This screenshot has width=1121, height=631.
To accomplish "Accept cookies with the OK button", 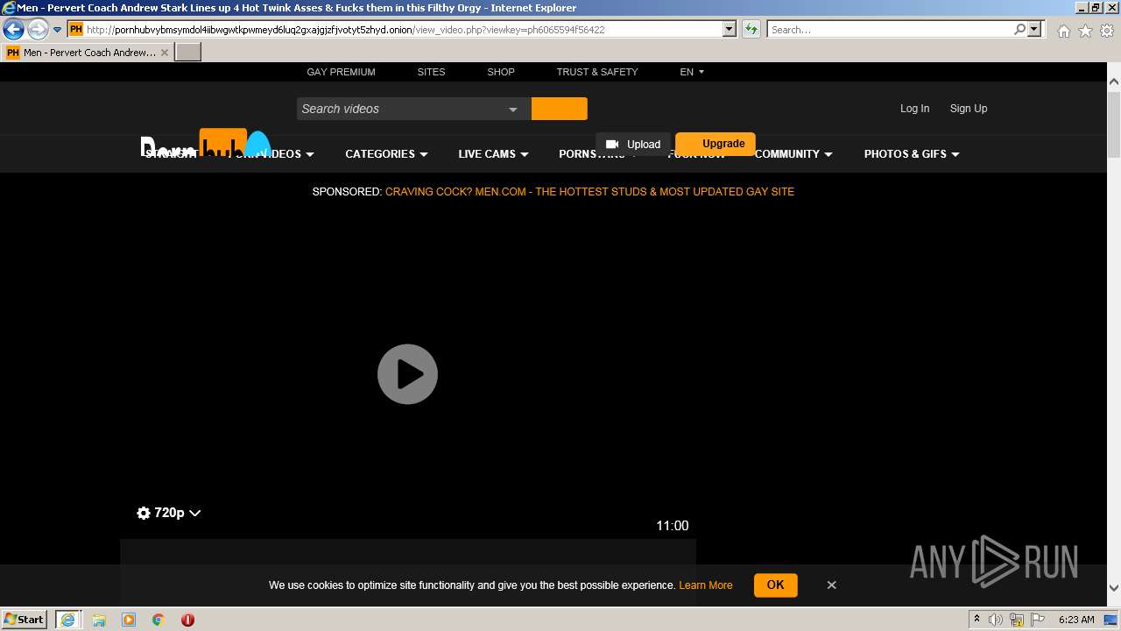I will click(x=775, y=585).
